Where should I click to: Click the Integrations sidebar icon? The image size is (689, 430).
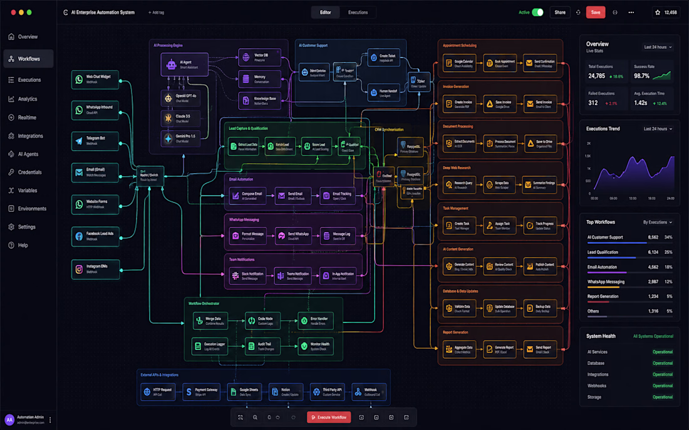click(11, 136)
